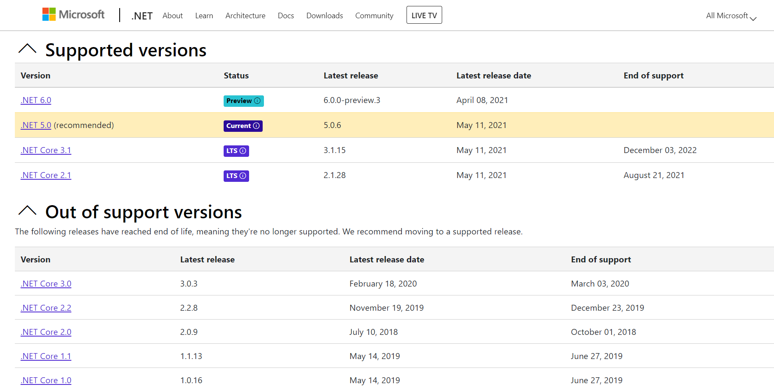
Task: Open the .NET Core 2.1 link
Action: pyautogui.click(x=46, y=175)
